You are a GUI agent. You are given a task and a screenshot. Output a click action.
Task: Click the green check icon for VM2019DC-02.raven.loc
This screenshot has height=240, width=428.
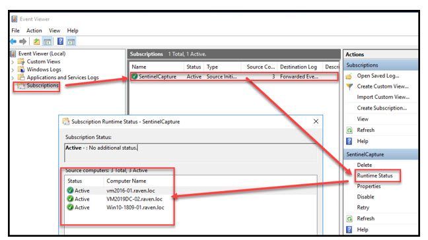tap(70, 199)
